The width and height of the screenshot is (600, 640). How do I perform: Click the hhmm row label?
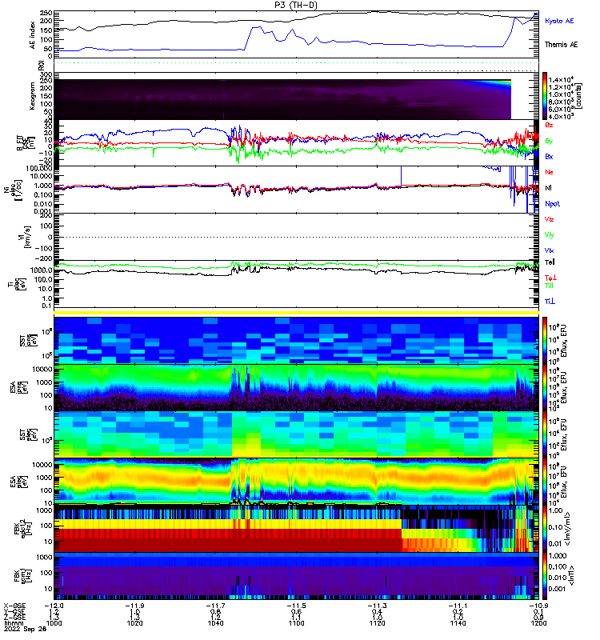[13, 623]
